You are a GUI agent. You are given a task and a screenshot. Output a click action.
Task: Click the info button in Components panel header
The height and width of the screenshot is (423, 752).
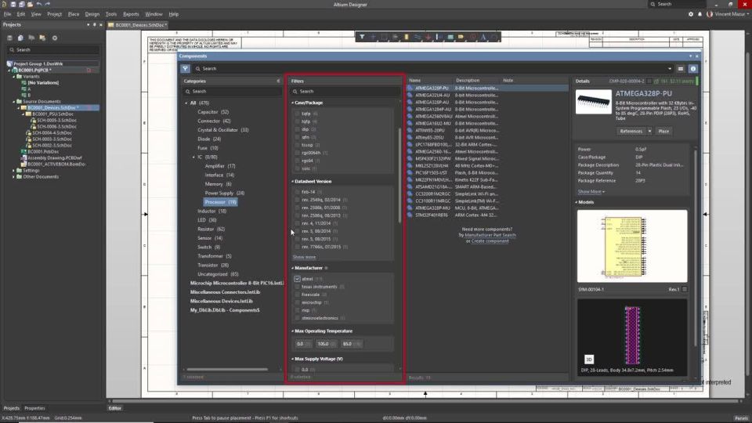tap(693, 69)
